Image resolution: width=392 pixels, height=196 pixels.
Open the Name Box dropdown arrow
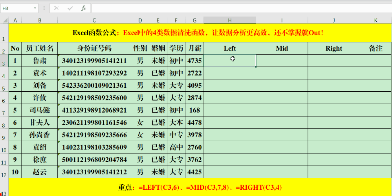tap(35, 8)
